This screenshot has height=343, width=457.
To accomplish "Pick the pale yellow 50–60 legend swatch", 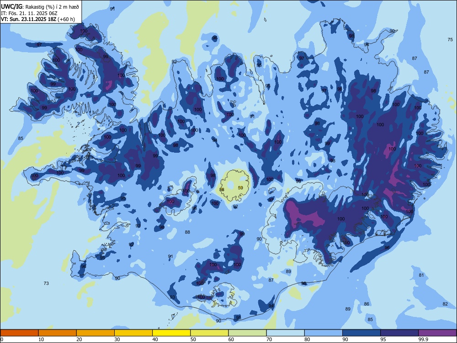I will 210,333.
